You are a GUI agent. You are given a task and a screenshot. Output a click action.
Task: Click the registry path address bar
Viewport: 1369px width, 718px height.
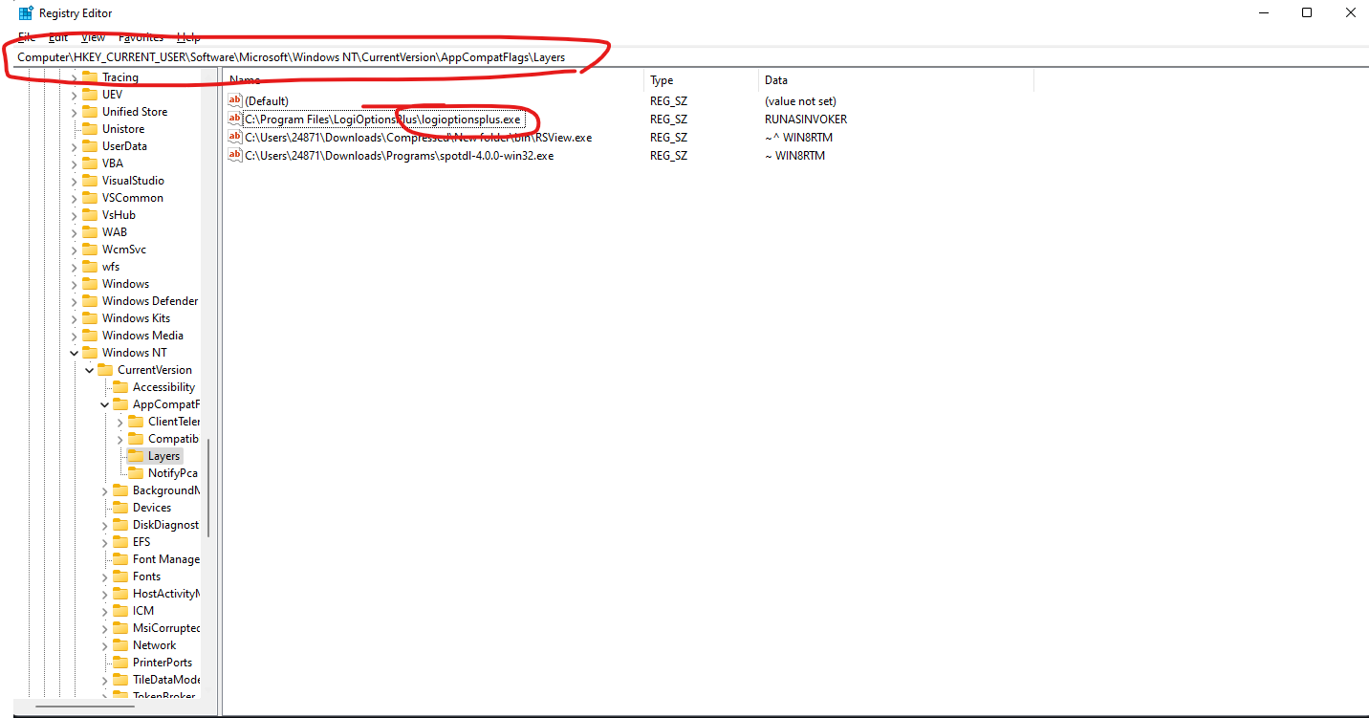(684, 56)
